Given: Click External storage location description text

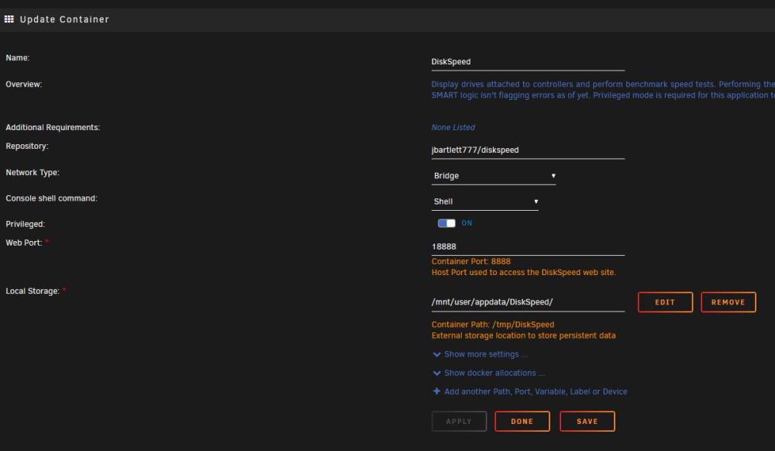Looking at the screenshot, I should [523, 336].
